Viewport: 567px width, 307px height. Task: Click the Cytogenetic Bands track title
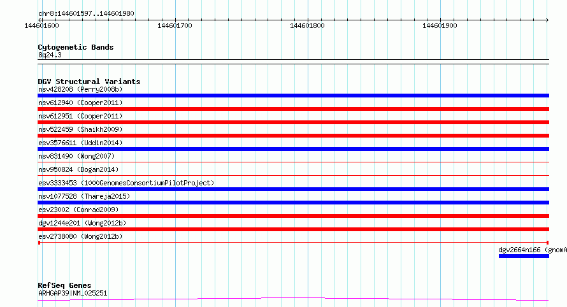tap(76, 47)
